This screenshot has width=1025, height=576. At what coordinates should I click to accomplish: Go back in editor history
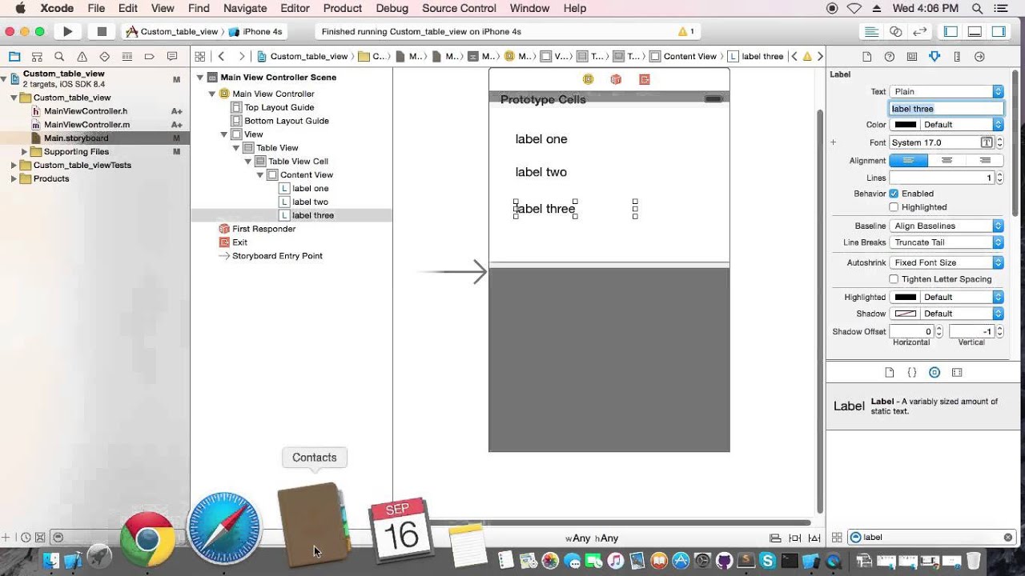pyautogui.click(x=222, y=56)
